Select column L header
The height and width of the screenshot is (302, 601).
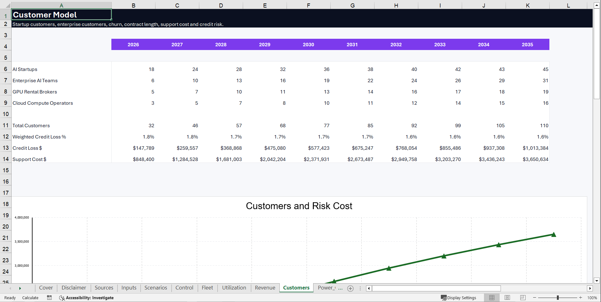[568, 5]
